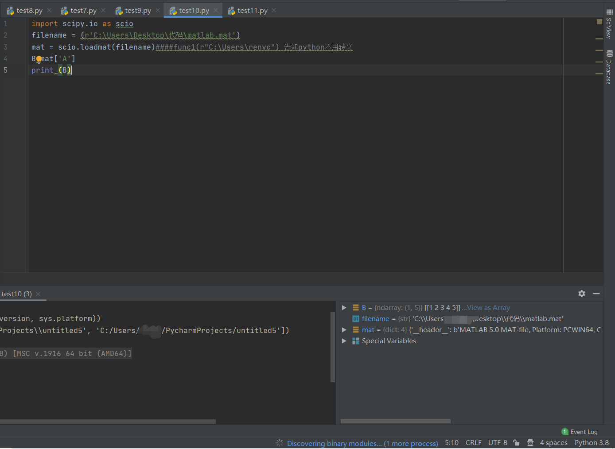This screenshot has width=615, height=449.
Task: Close the test11.py tab
Action: point(274,10)
